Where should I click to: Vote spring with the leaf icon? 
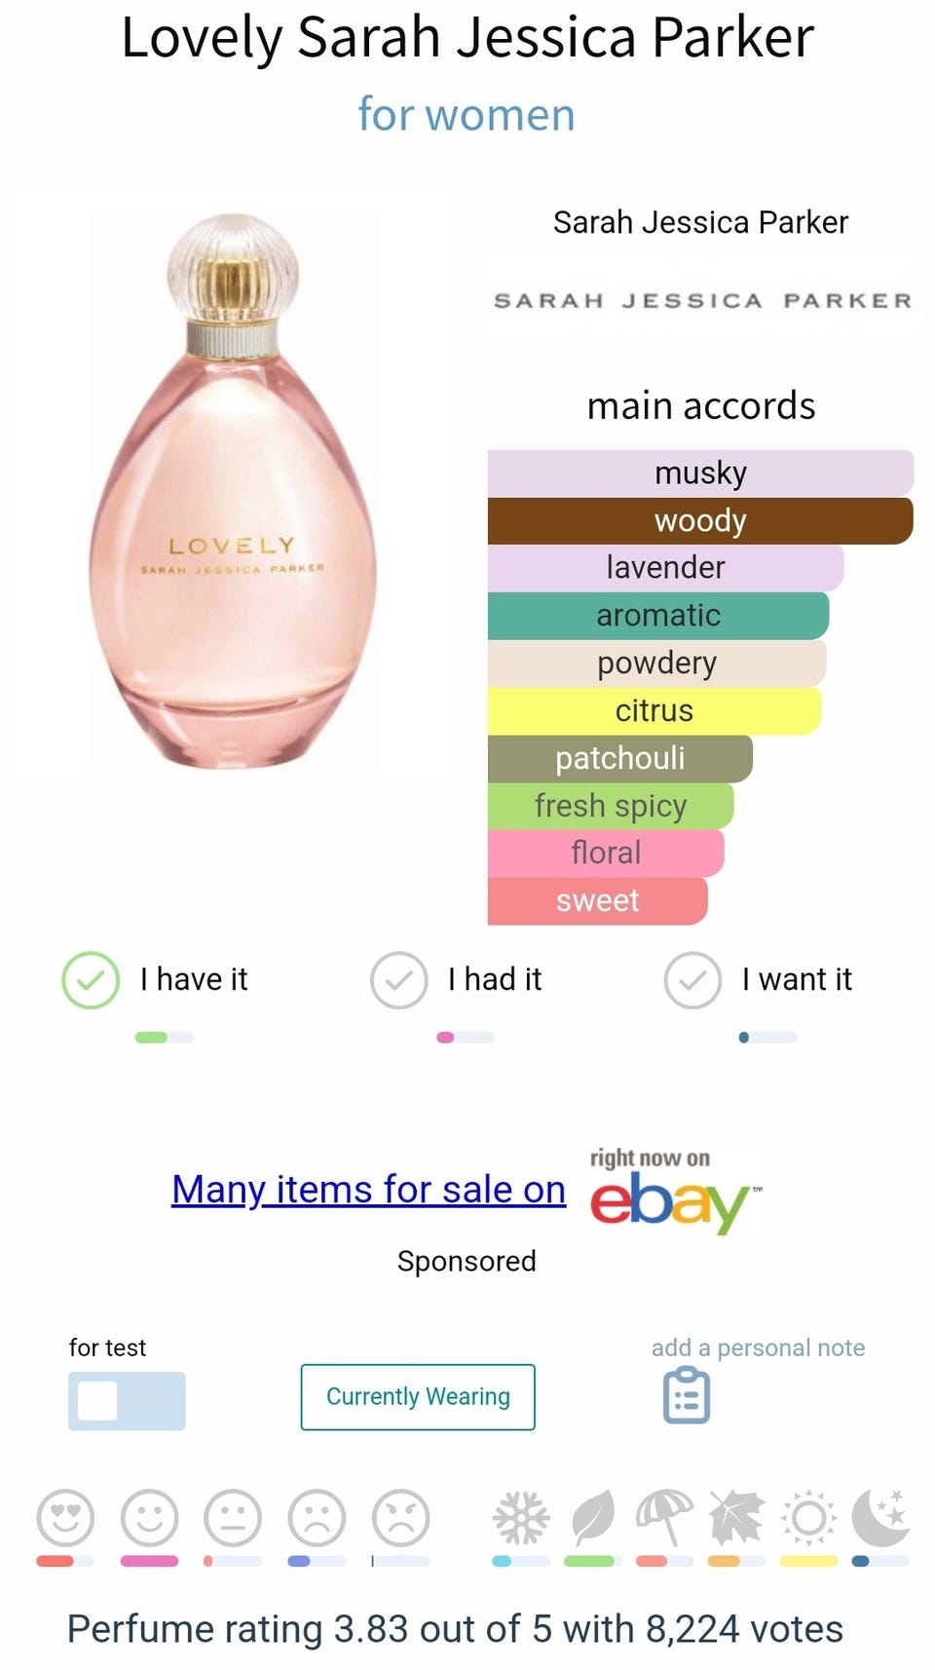pos(593,1517)
